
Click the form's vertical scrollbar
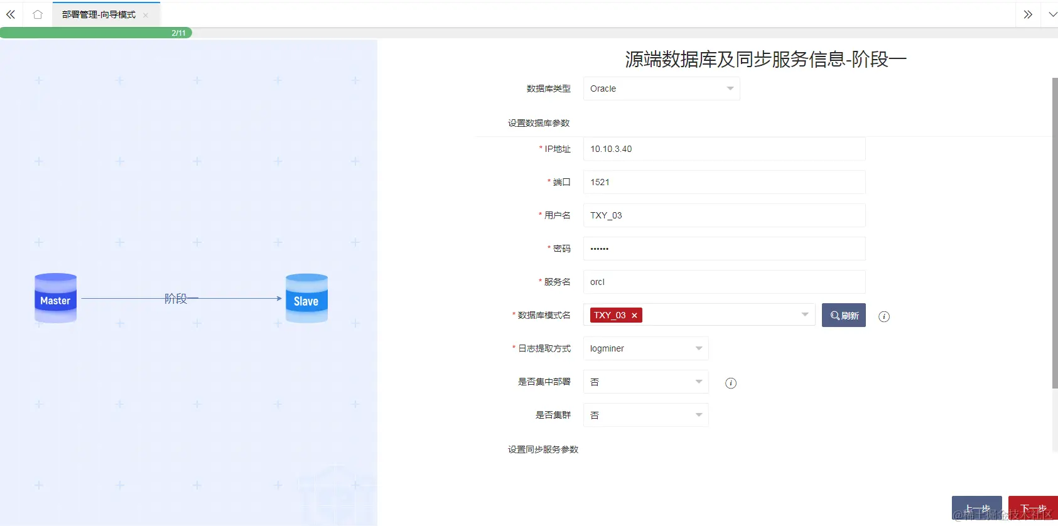tap(1055, 233)
